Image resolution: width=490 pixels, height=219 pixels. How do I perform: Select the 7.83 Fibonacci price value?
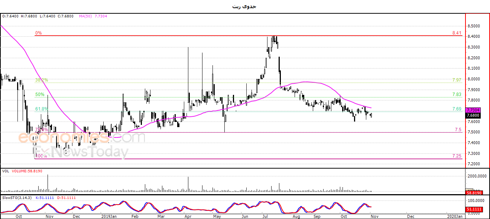[457, 94]
